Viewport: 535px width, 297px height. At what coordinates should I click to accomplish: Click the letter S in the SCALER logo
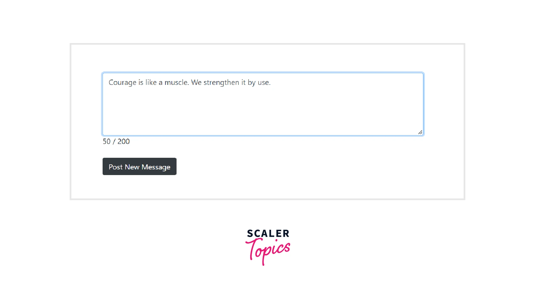coord(250,234)
